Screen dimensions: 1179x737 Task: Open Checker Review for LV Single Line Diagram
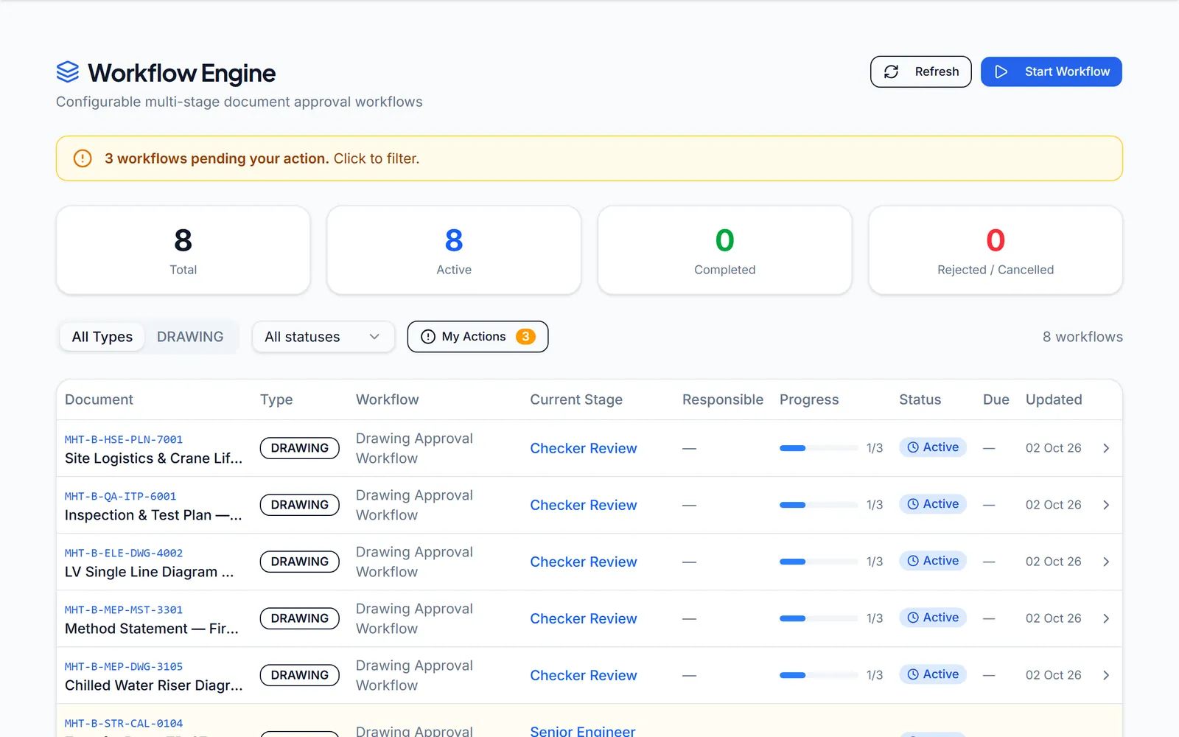(584, 562)
